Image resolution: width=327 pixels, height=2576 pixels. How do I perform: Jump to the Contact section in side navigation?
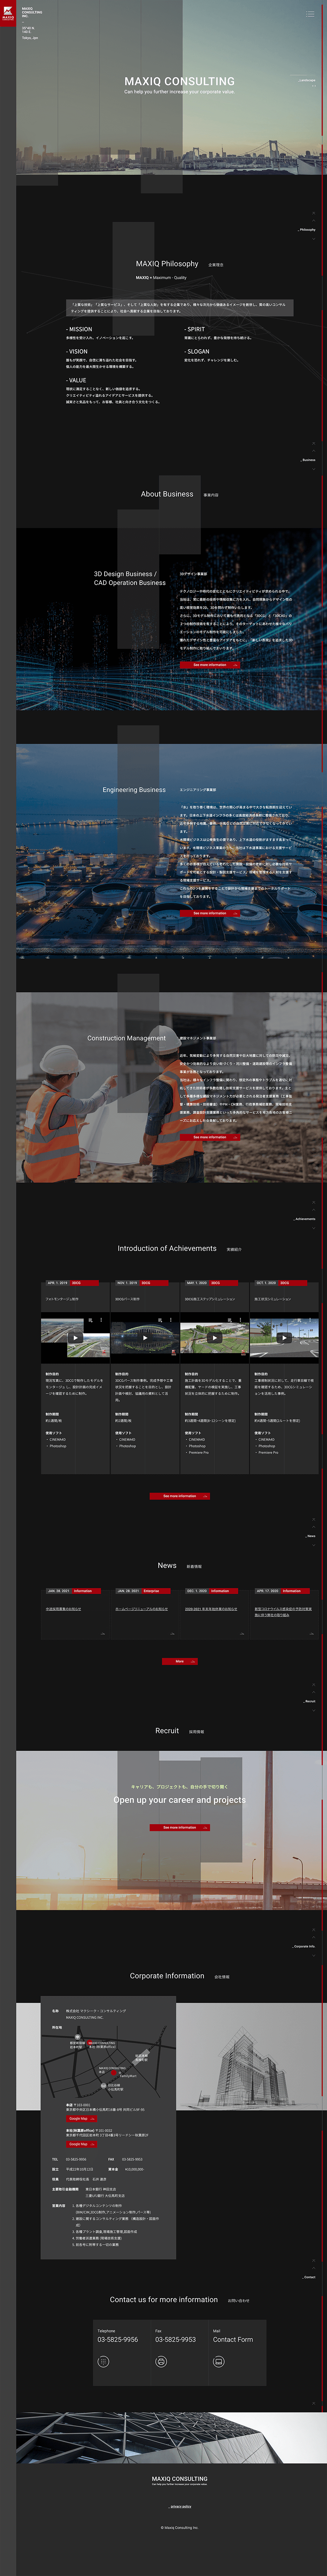[309, 2277]
